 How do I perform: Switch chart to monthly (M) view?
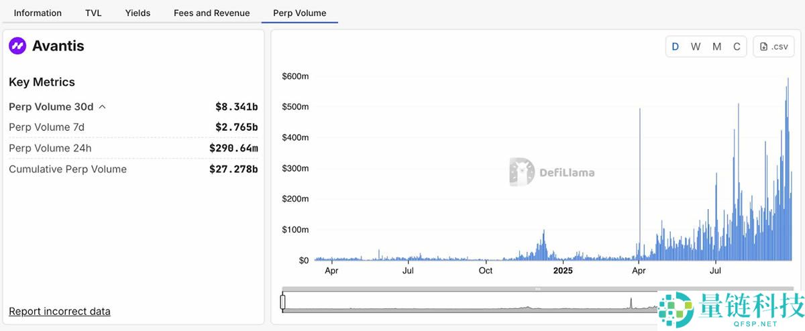[x=716, y=46]
